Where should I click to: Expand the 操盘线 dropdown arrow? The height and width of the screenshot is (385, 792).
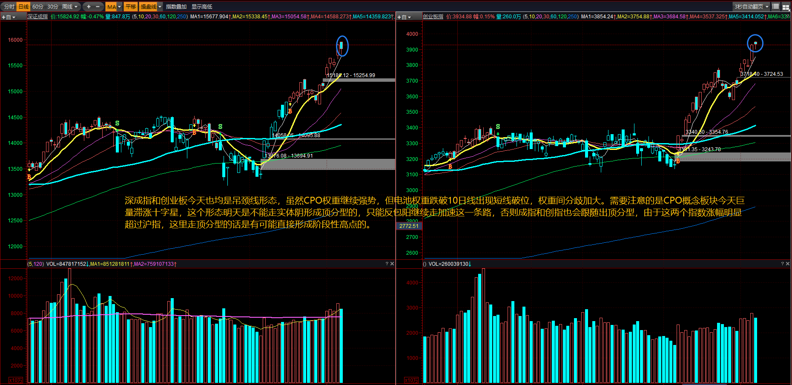click(x=160, y=6)
